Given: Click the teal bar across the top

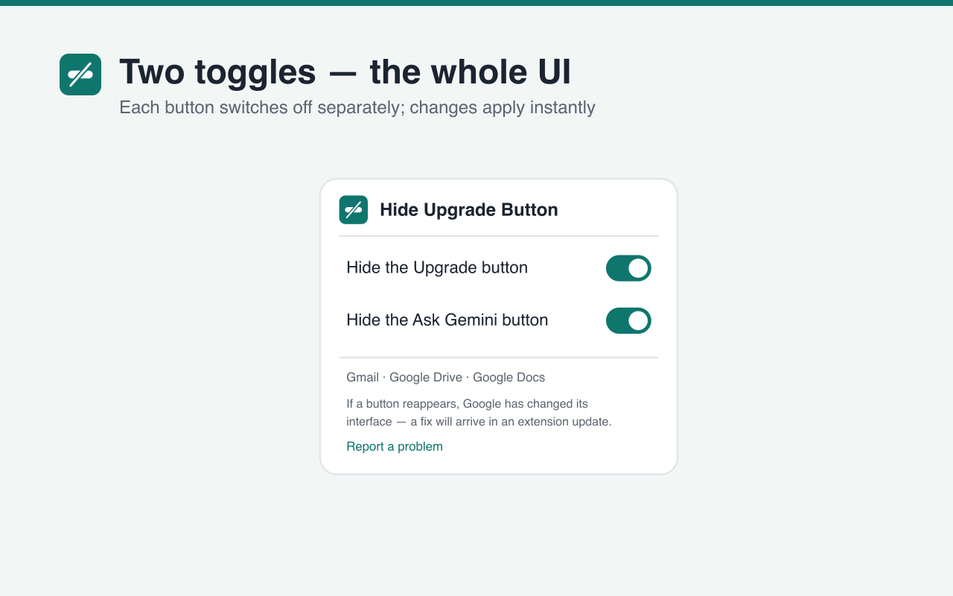Looking at the screenshot, I should click(476, 3).
